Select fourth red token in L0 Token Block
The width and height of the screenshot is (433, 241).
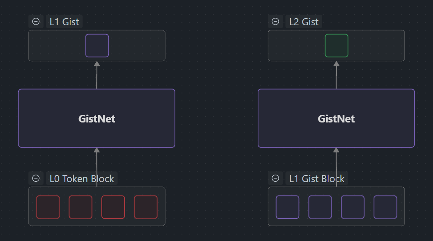(x=146, y=207)
